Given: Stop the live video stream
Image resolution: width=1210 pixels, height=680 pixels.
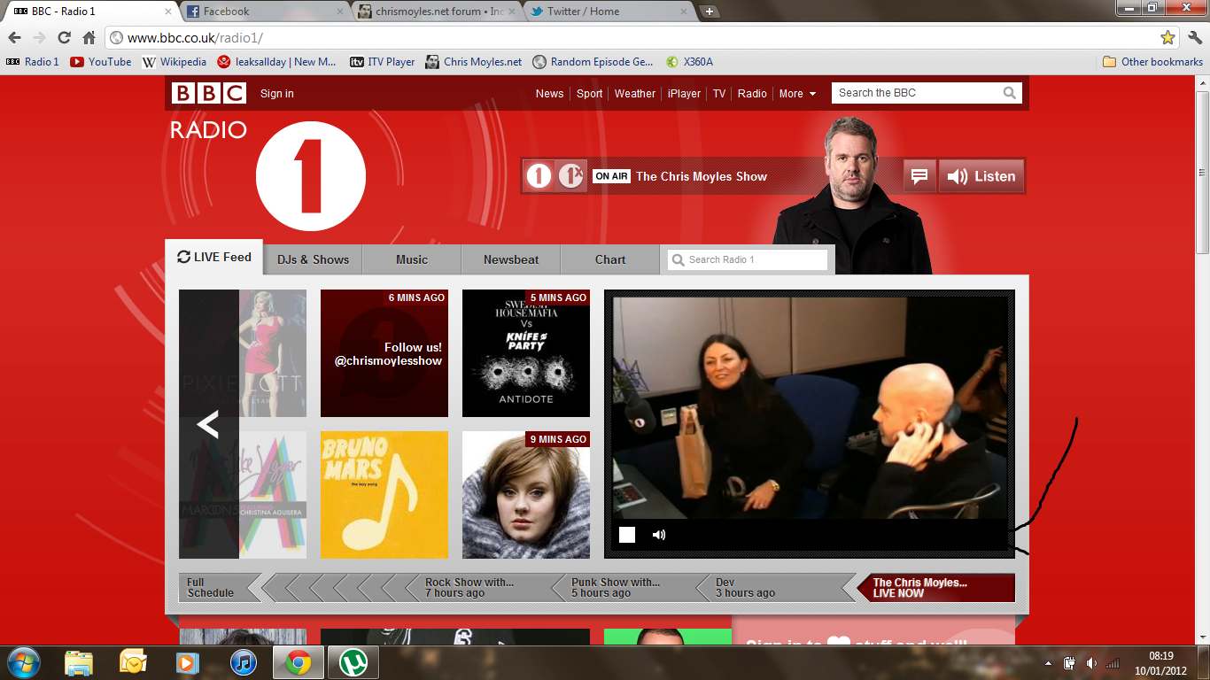Looking at the screenshot, I should coord(627,535).
